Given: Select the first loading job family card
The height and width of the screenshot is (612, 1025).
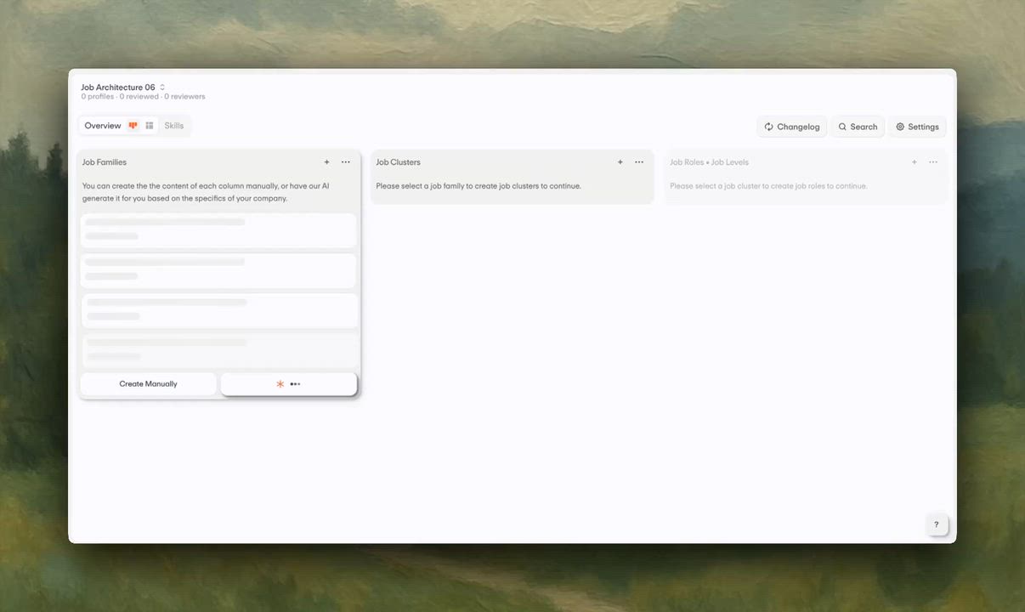Looking at the screenshot, I should [218, 229].
